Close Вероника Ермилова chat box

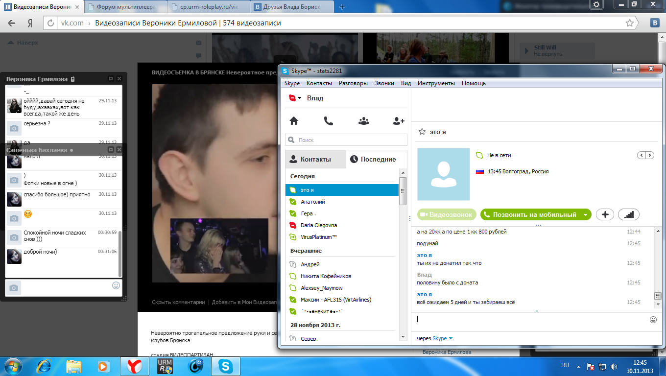[x=119, y=78]
